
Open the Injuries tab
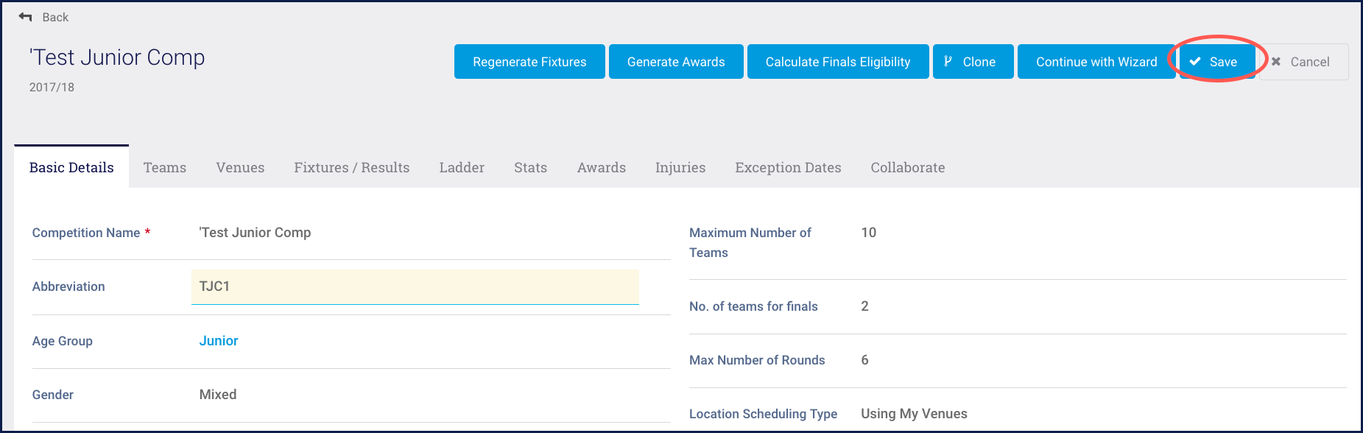[x=680, y=168]
